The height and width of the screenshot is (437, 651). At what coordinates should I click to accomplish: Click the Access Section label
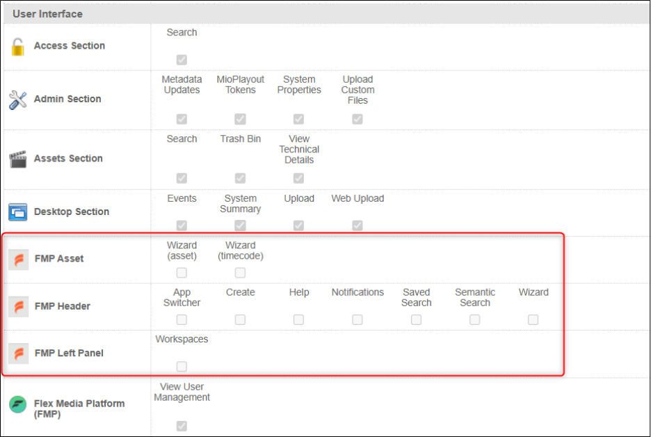tap(70, 46)
